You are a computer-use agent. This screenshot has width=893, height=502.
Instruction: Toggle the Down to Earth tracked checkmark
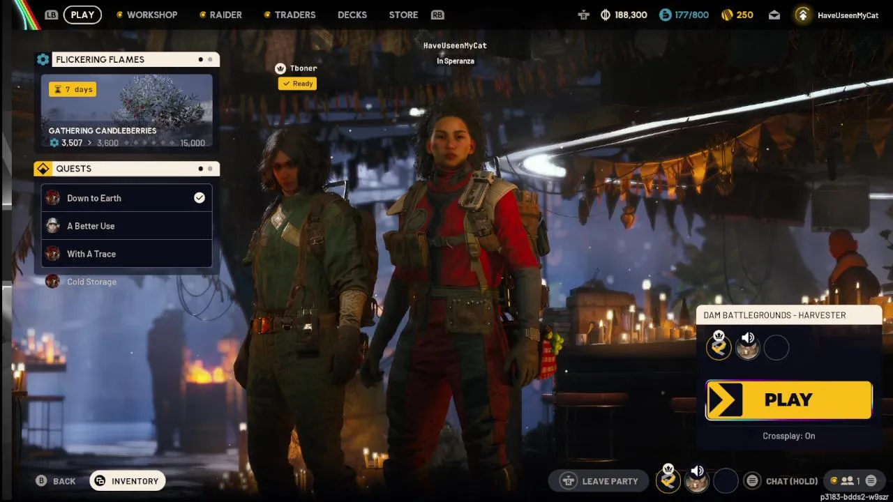click(200, 198)
